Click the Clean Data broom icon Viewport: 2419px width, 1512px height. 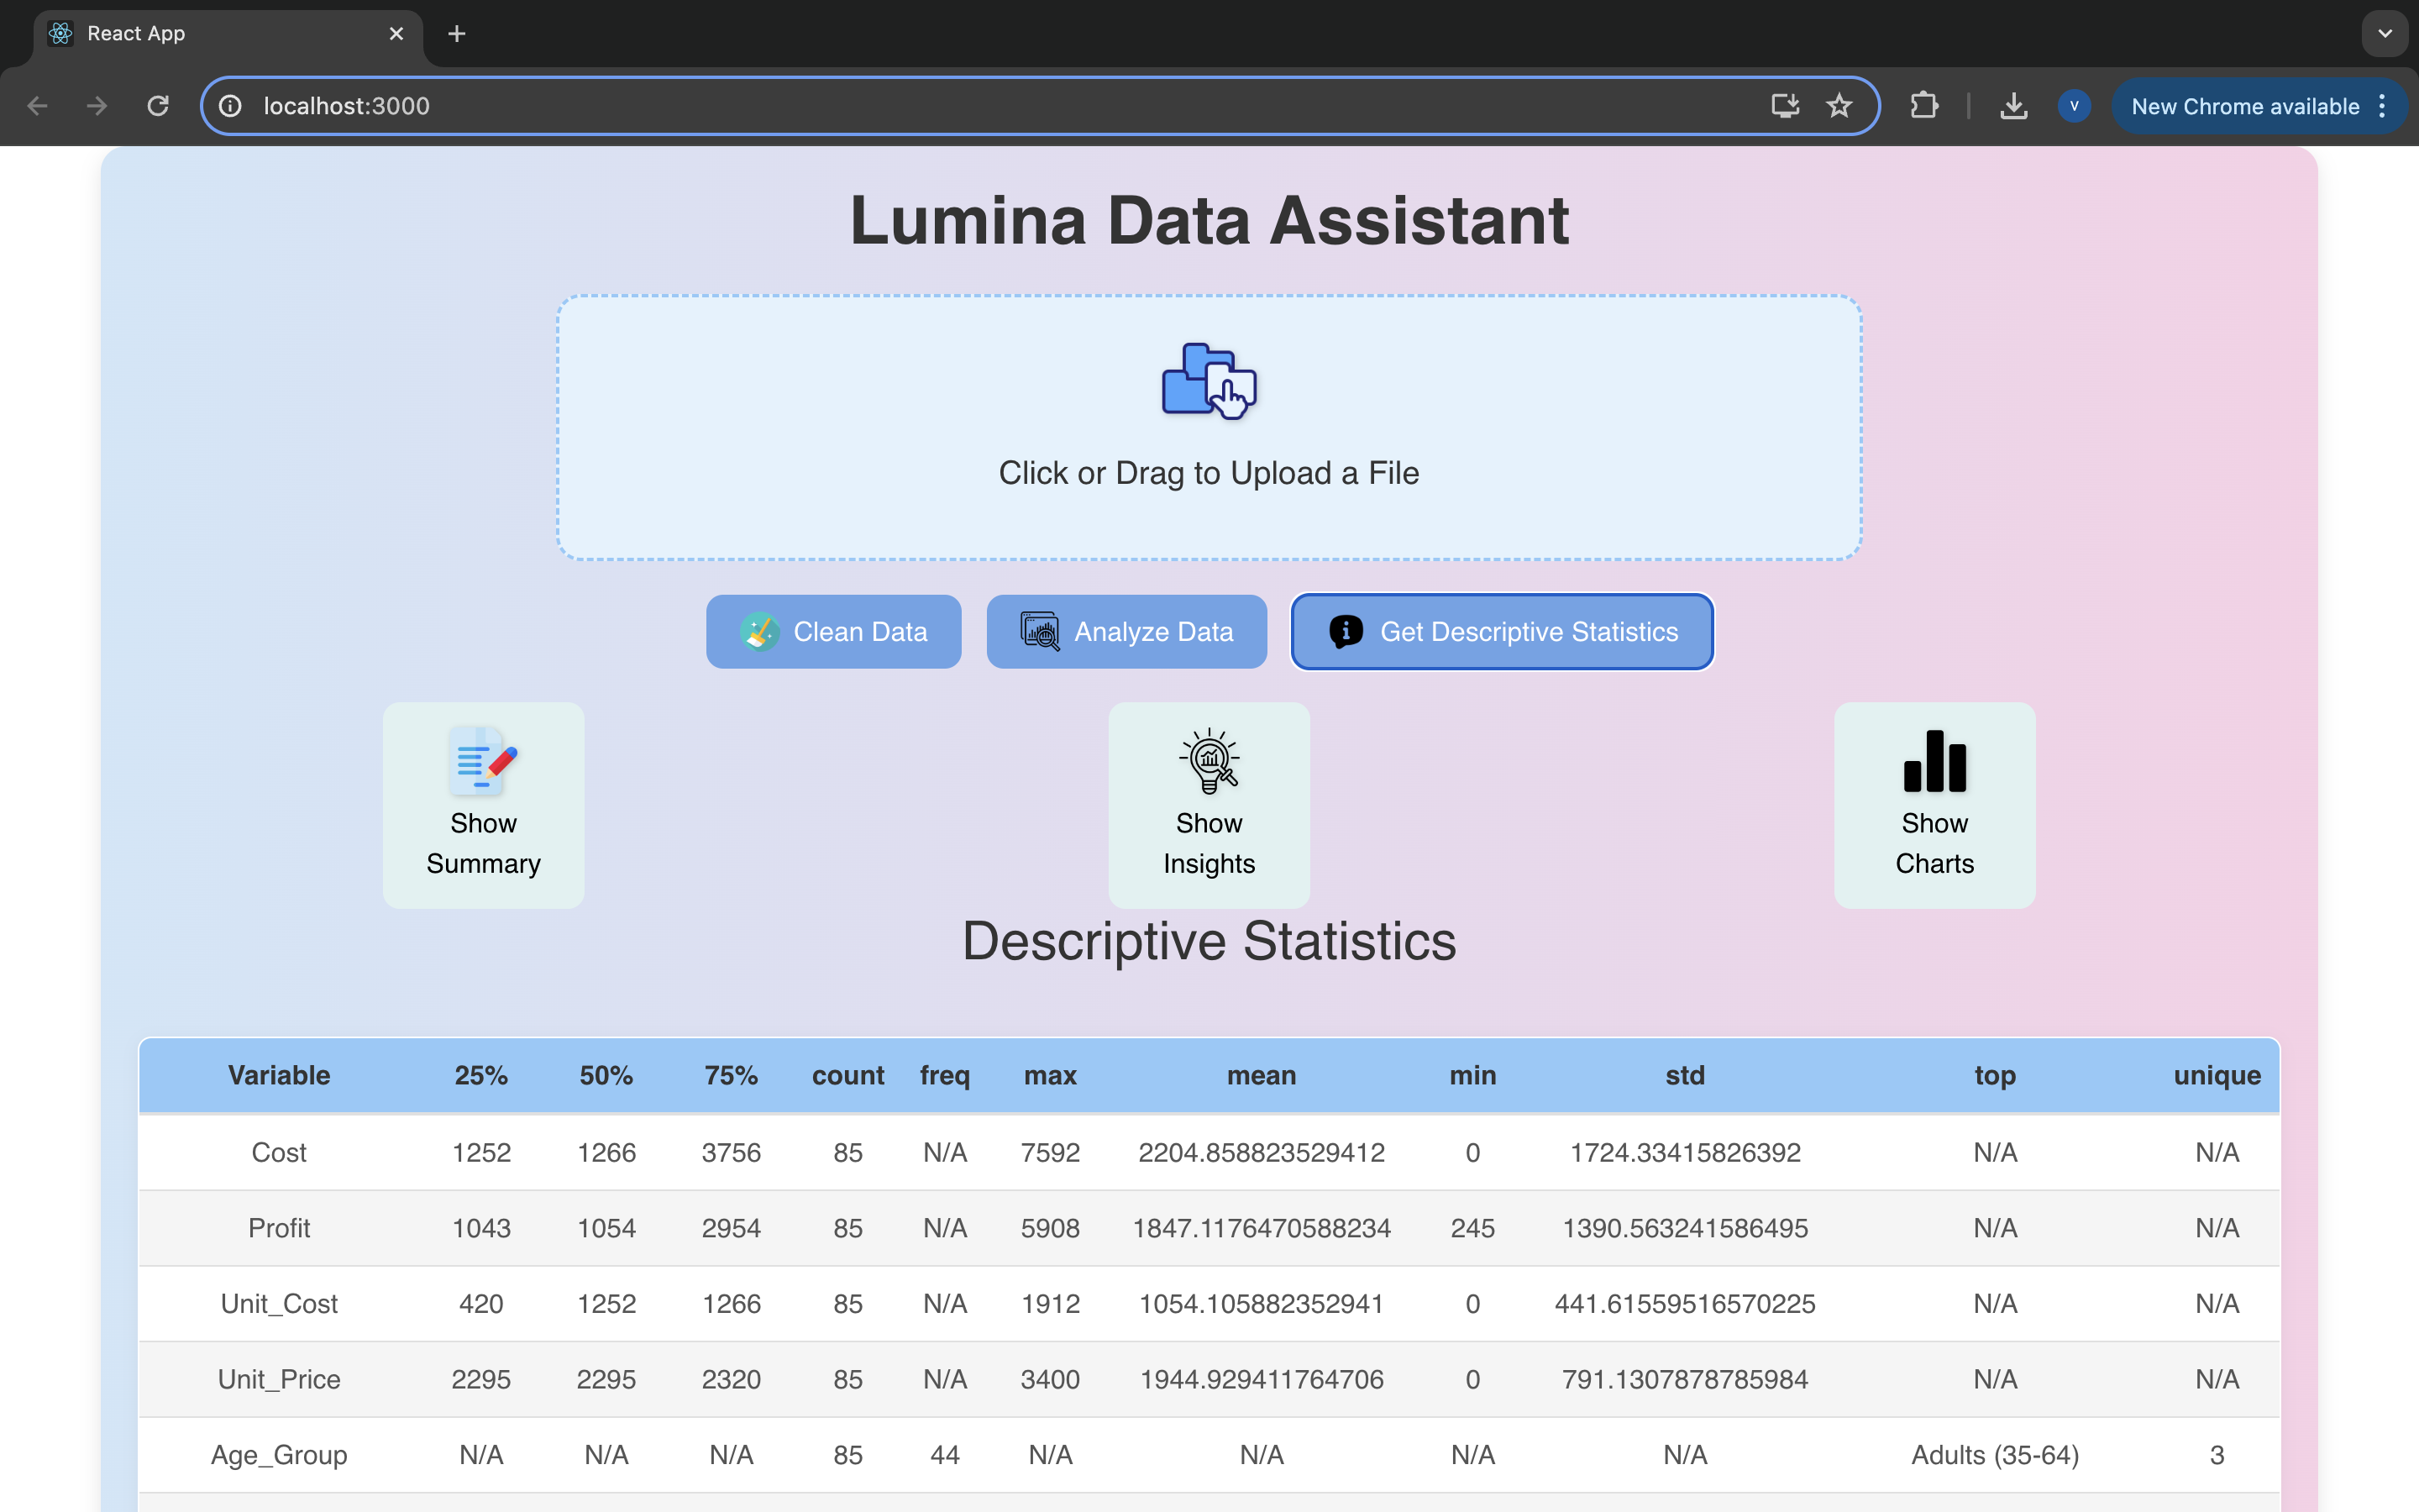(x=758, y=632)
